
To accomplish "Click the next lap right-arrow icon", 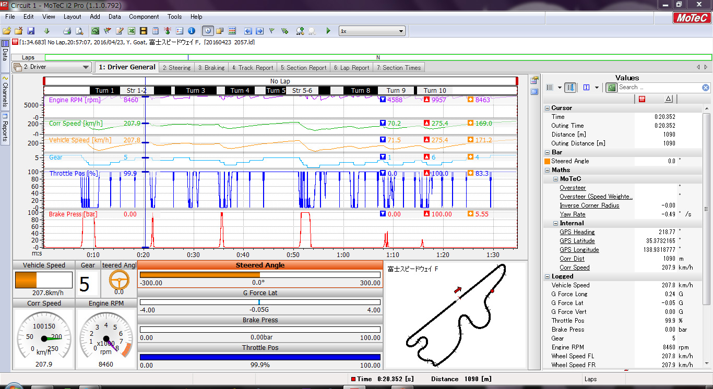I will (x=260, y=31).
